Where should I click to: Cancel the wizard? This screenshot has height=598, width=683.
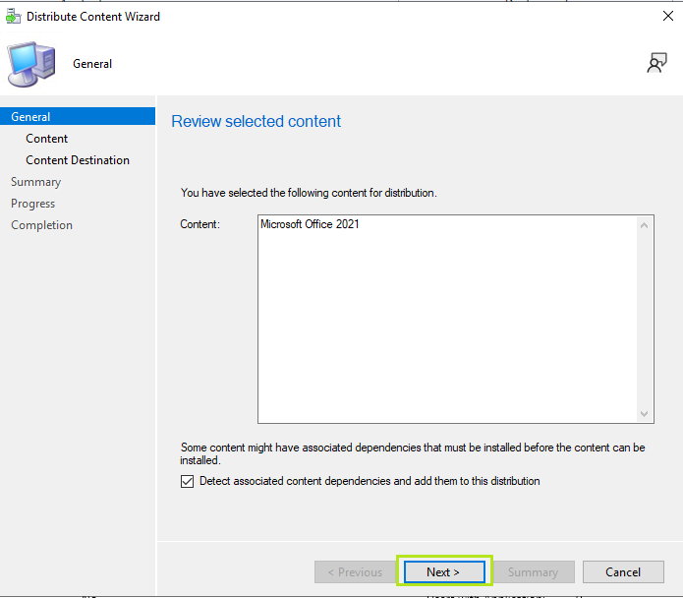tap(623, 571)
